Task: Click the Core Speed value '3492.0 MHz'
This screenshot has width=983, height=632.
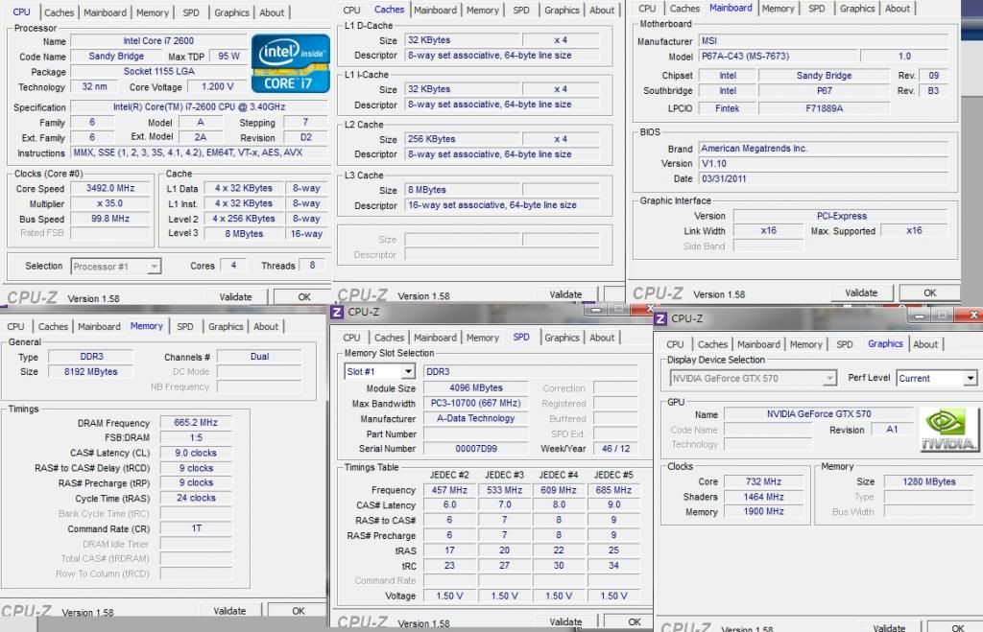Action: pyautogui.click(x=110, y=189)
